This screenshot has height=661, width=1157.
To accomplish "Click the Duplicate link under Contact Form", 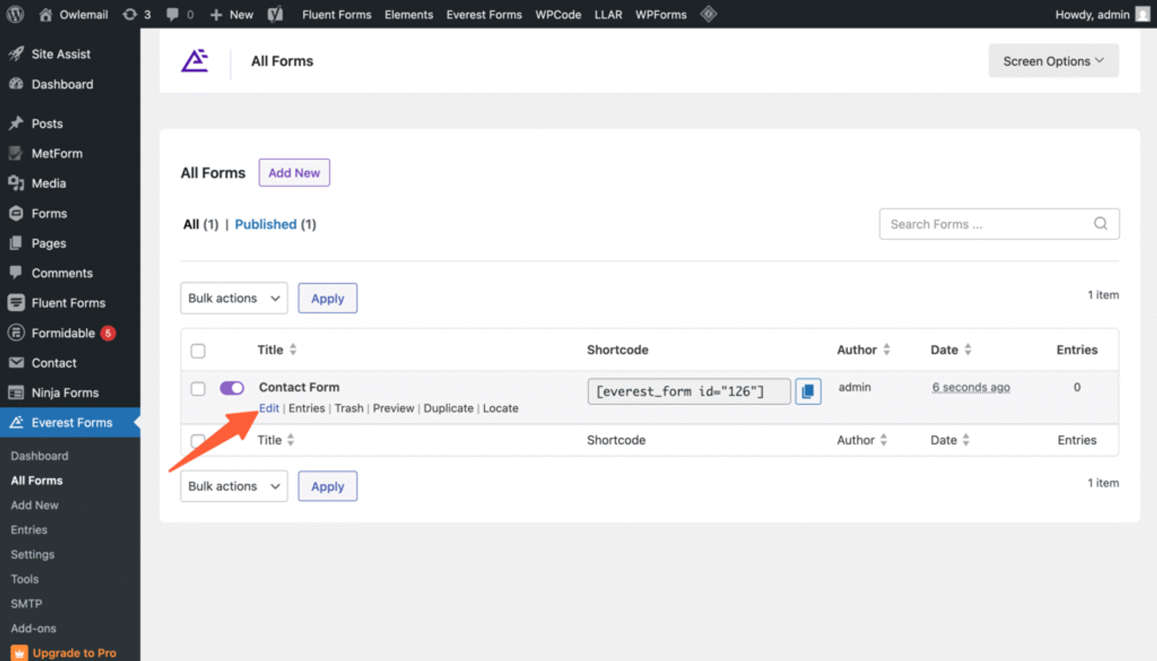I will (x=448, y=408).
